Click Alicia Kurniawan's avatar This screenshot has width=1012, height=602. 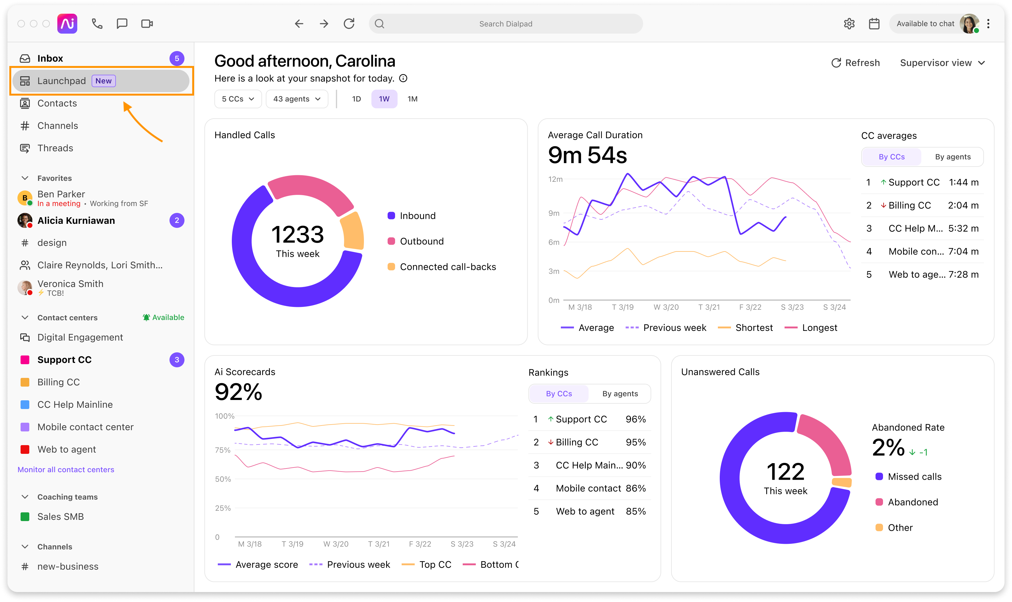(25, 220)
